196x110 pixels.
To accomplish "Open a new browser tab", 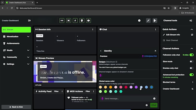I will coord(37,3).
